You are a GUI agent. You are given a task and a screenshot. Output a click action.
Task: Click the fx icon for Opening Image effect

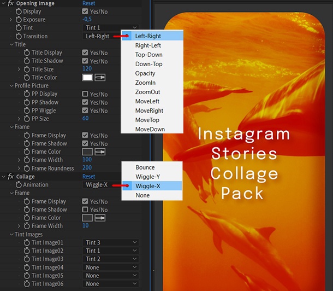(x=10, y=3)
